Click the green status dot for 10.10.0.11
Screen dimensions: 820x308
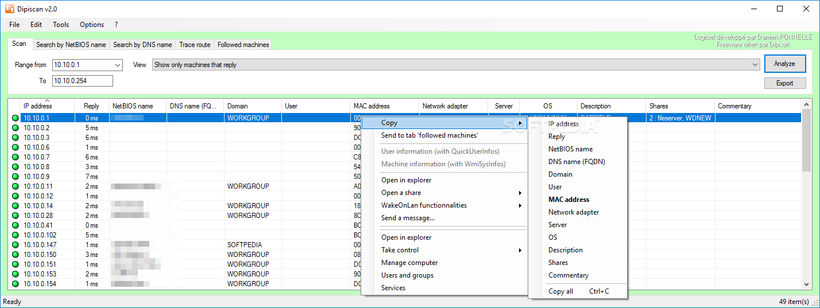click(x=15, y=186)
